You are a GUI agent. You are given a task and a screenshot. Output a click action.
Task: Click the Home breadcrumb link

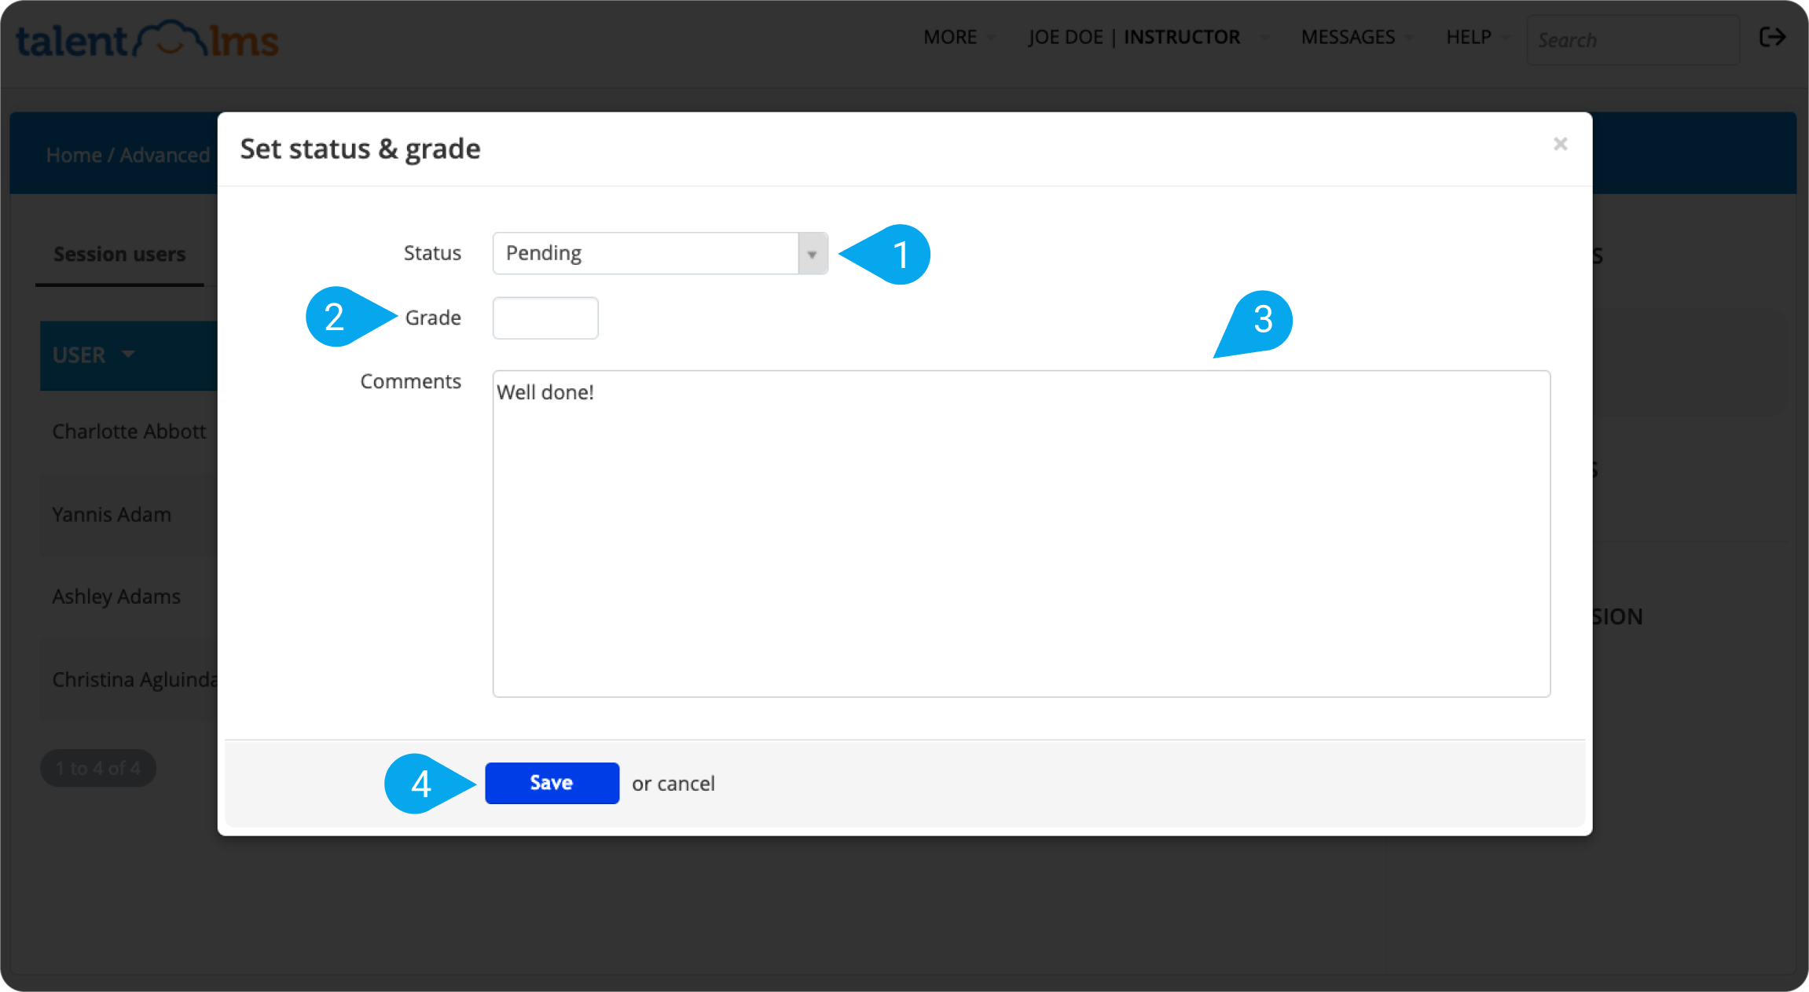point(74,155)
